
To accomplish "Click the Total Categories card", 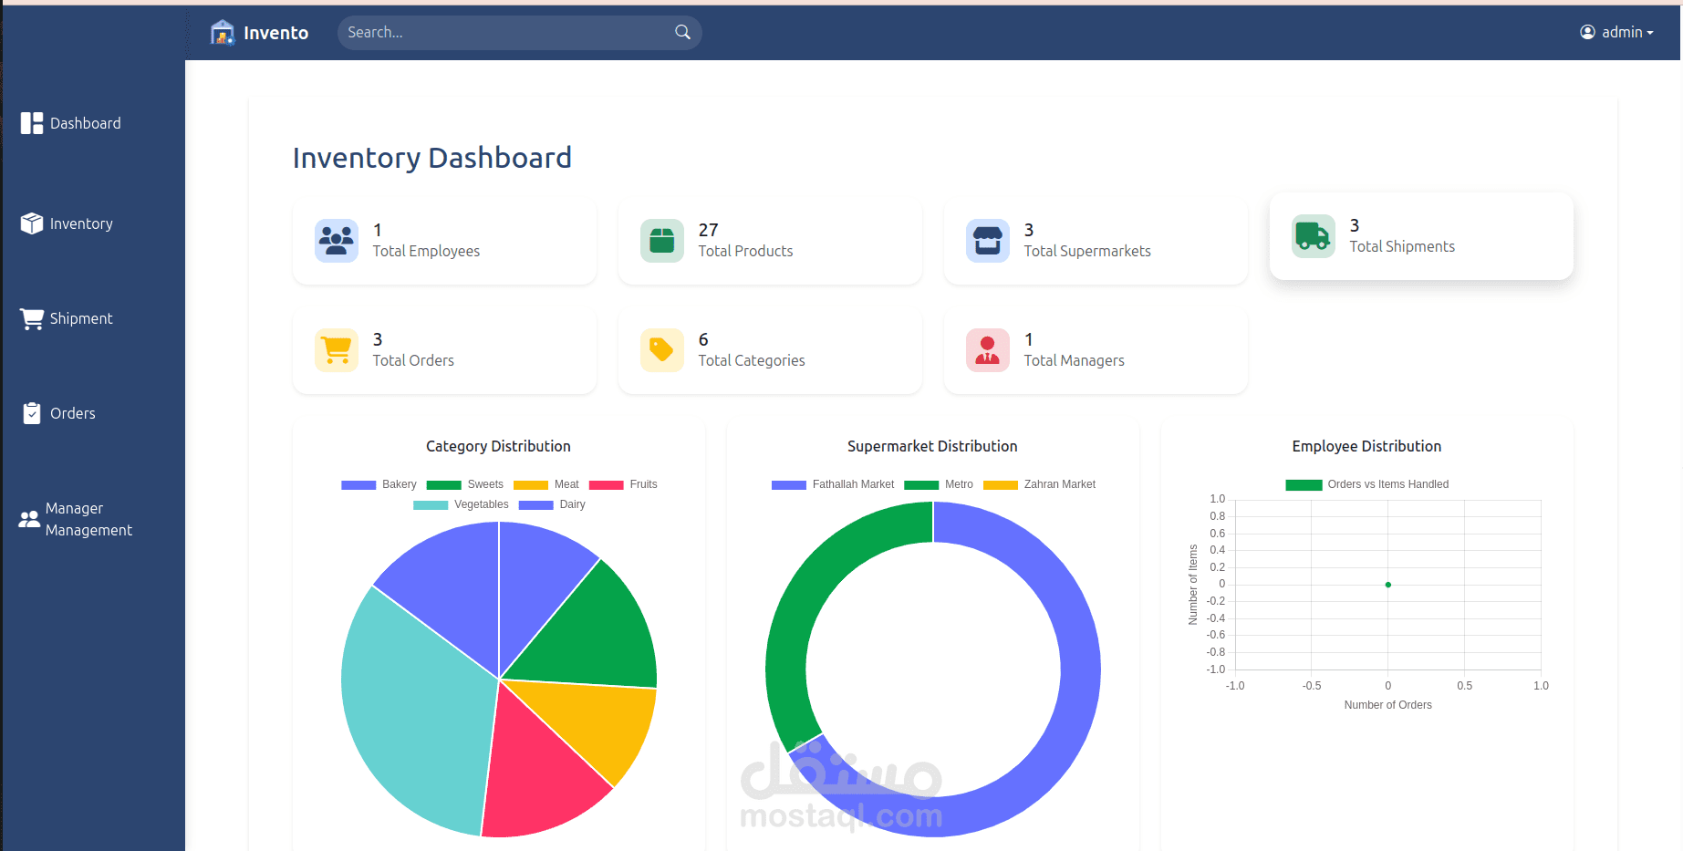I will 769,349.
